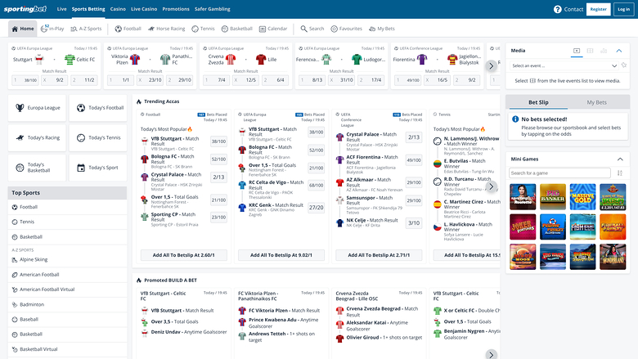This screenshot has height=359, width=638.
Task: Select Crystal Palace odds 2/13 in Football acca
Action: (218, 177)
